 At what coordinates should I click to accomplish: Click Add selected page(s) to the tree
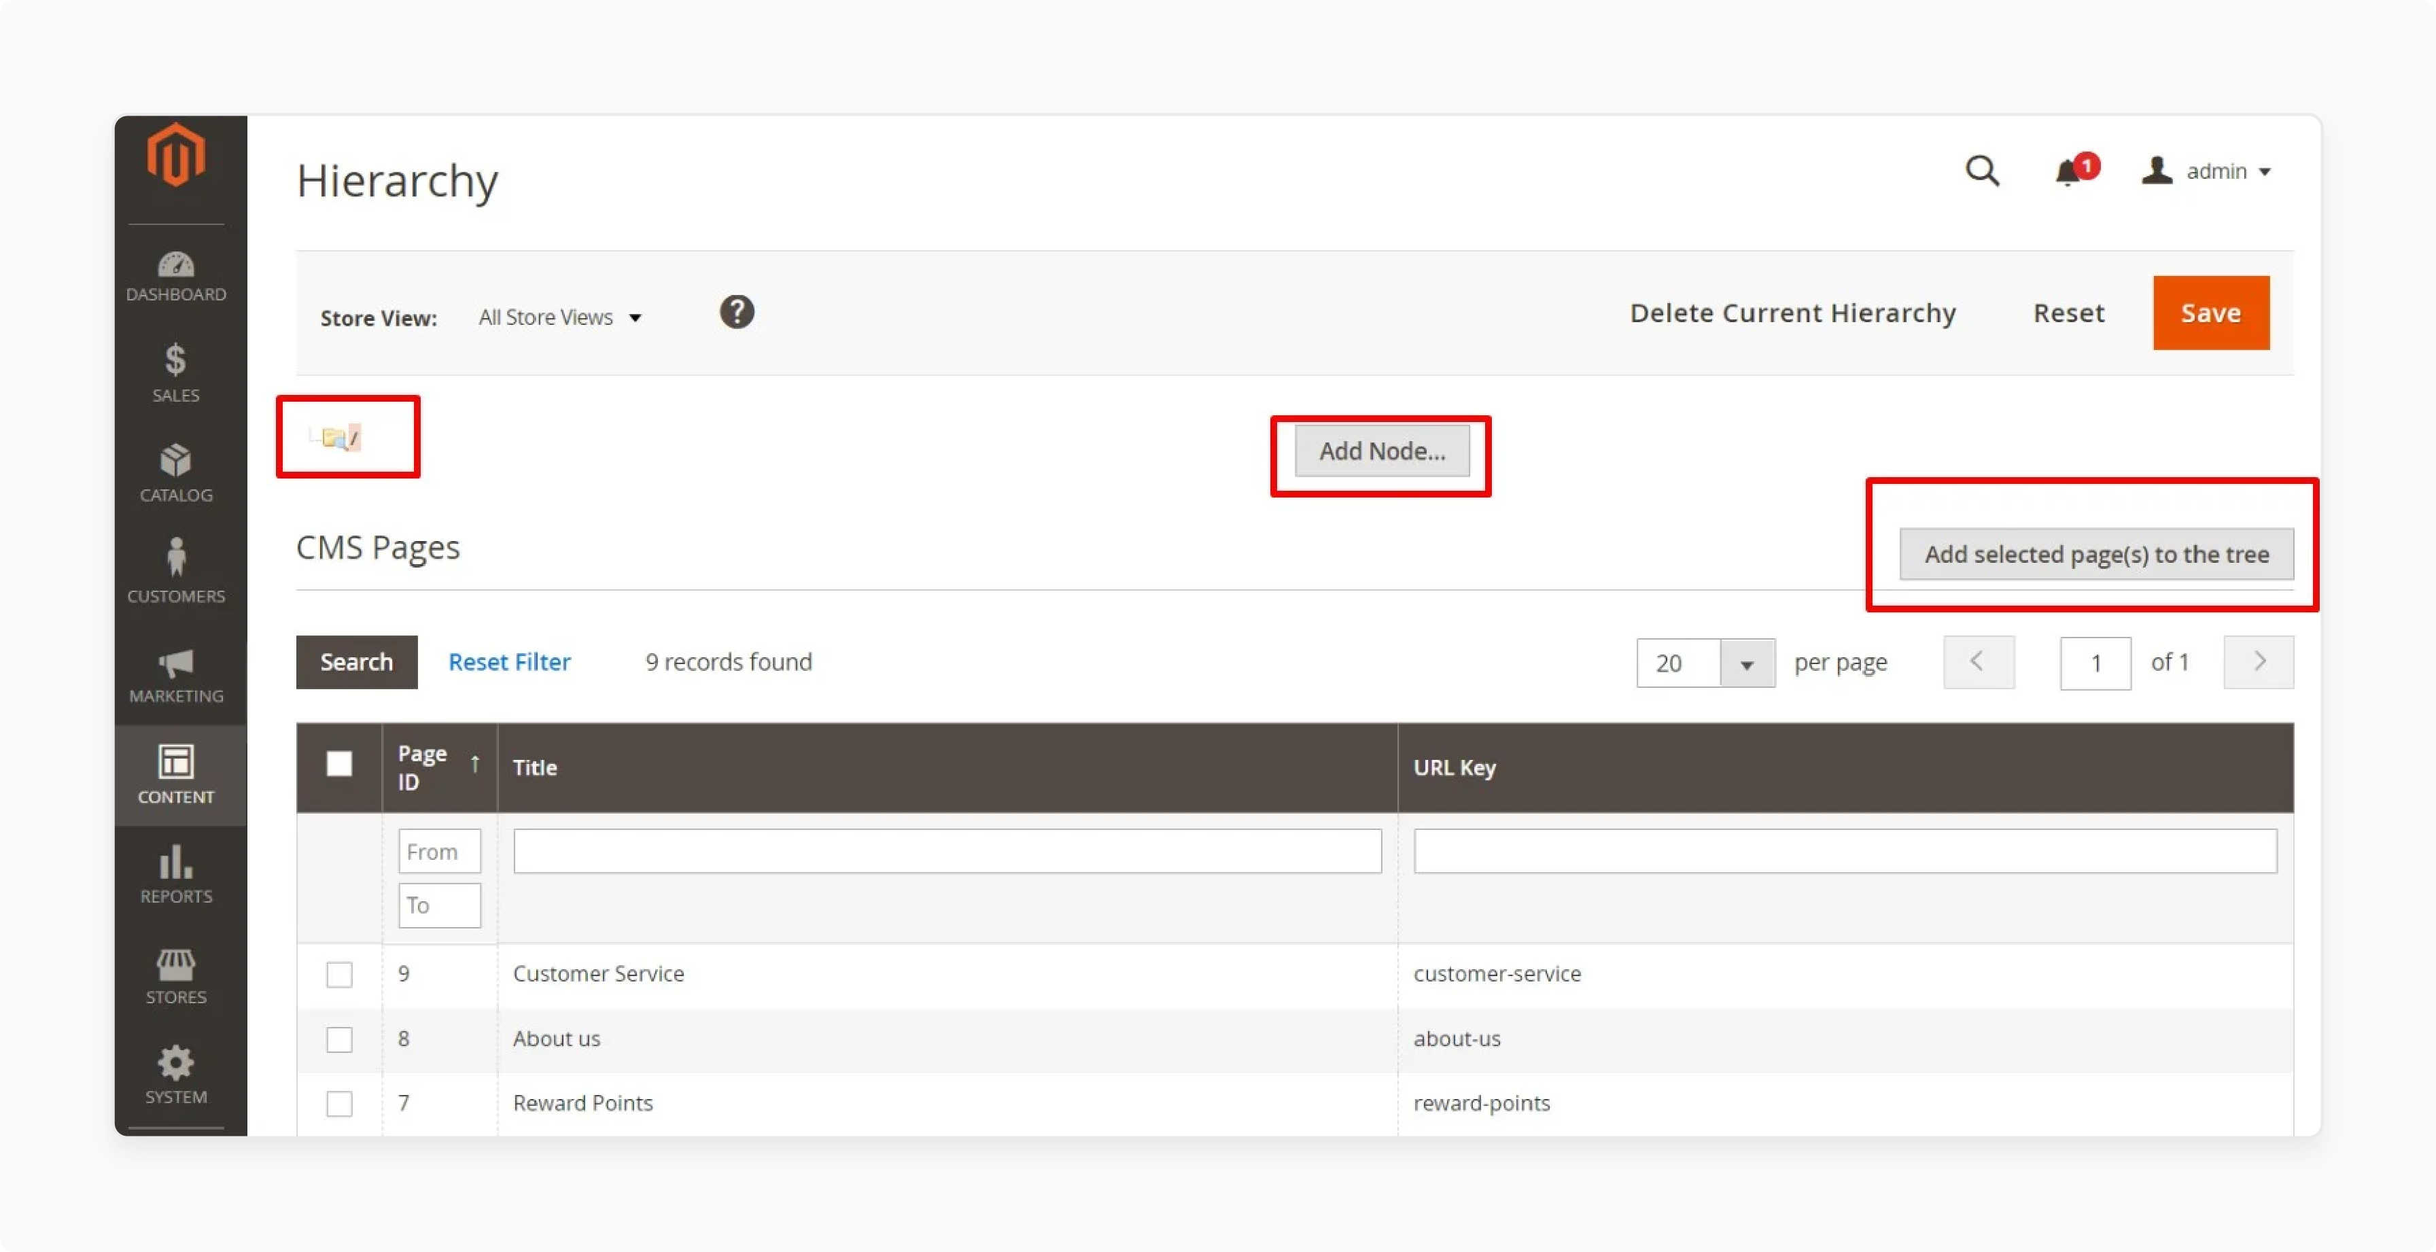point(2095,554)
